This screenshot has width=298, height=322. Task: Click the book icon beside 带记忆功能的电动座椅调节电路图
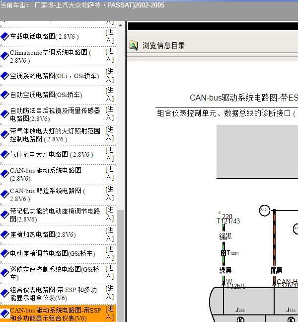(4, 215)
